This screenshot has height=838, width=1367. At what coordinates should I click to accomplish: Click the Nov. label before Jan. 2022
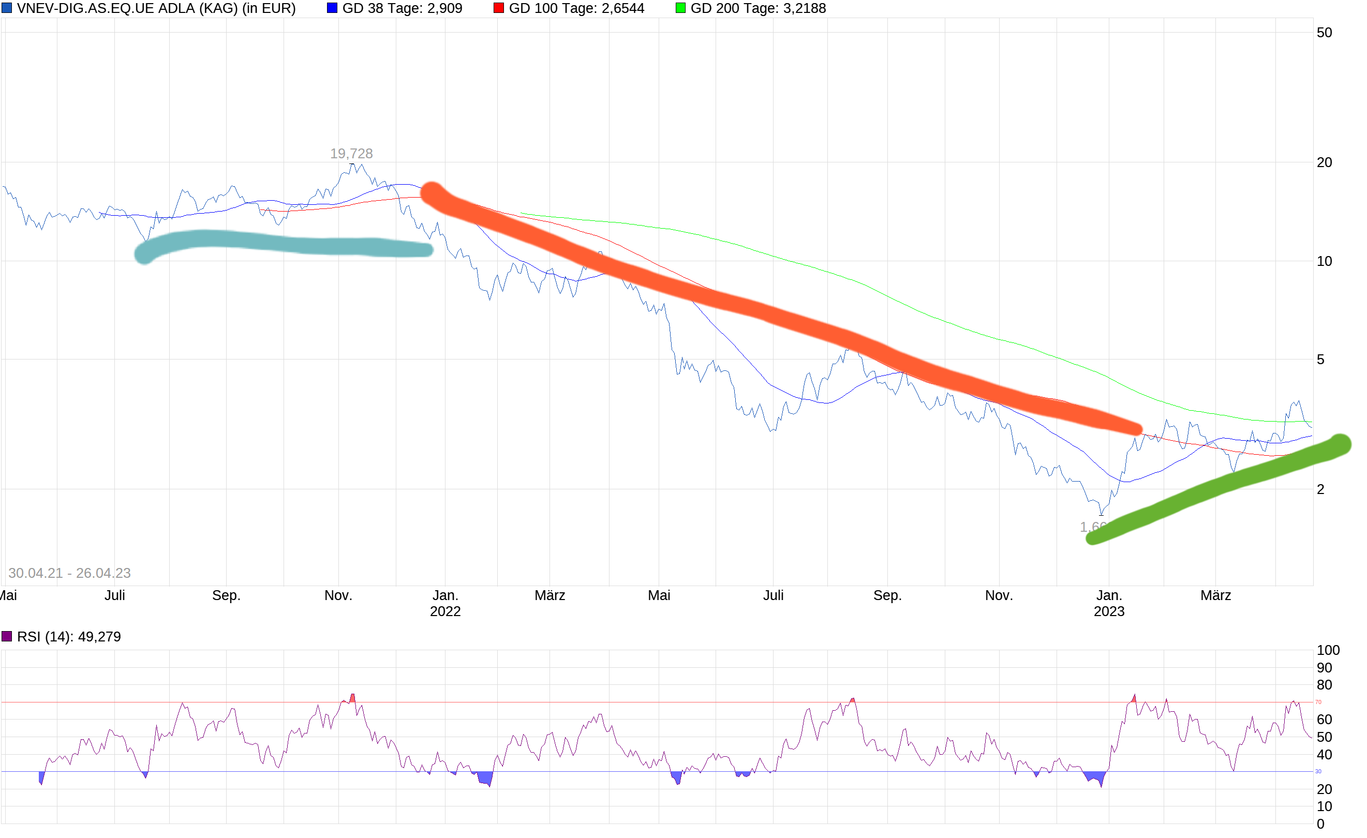tap(338, 595)
